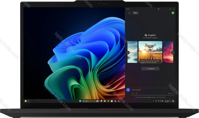Select the Web toggle option
This screenshot has width=199, height=118.
tap(135, 13)
